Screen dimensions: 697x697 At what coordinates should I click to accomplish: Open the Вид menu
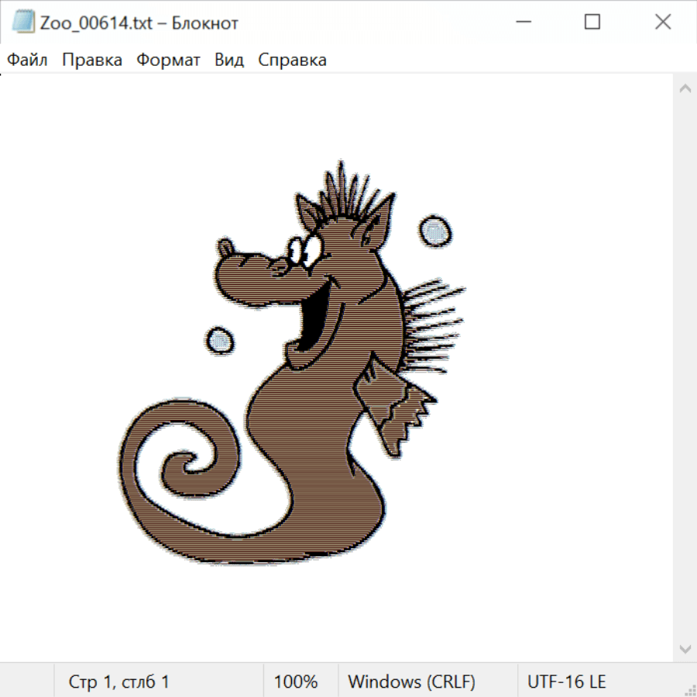[x=229, y=60]
